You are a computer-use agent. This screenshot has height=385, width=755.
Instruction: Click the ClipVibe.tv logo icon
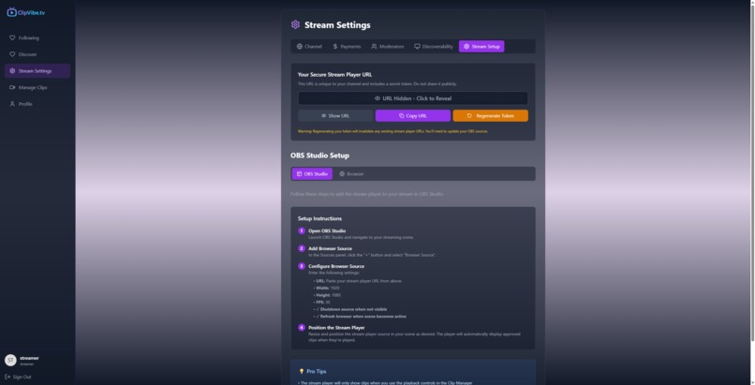[11, 12]
